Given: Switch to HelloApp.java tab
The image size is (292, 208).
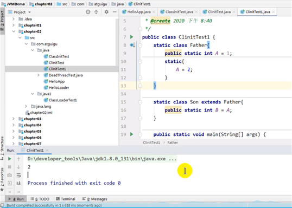Looking at the screenshot, I should click(138, 12).
